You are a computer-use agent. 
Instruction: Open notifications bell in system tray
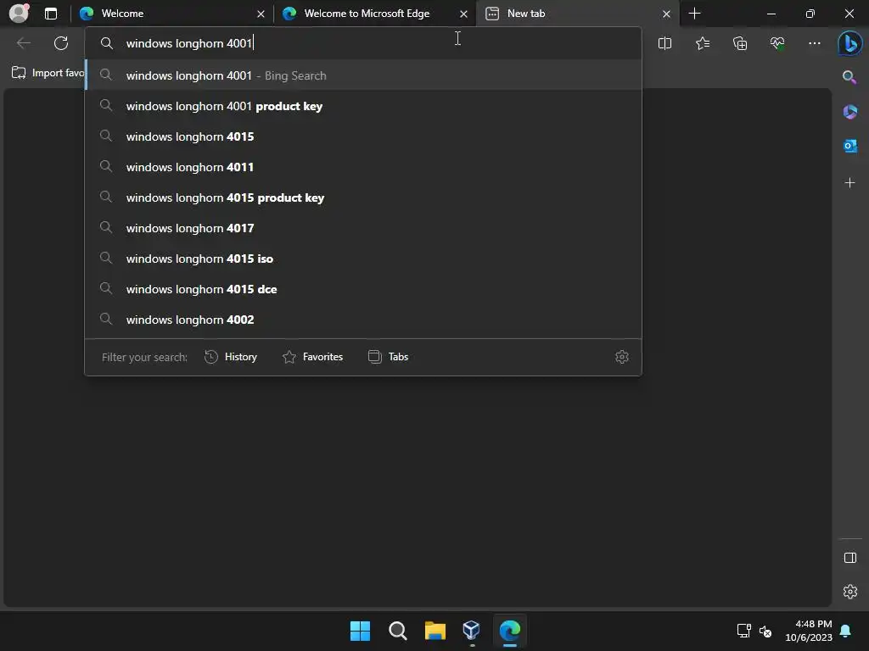pyautogui.click(x=845, y=631)
